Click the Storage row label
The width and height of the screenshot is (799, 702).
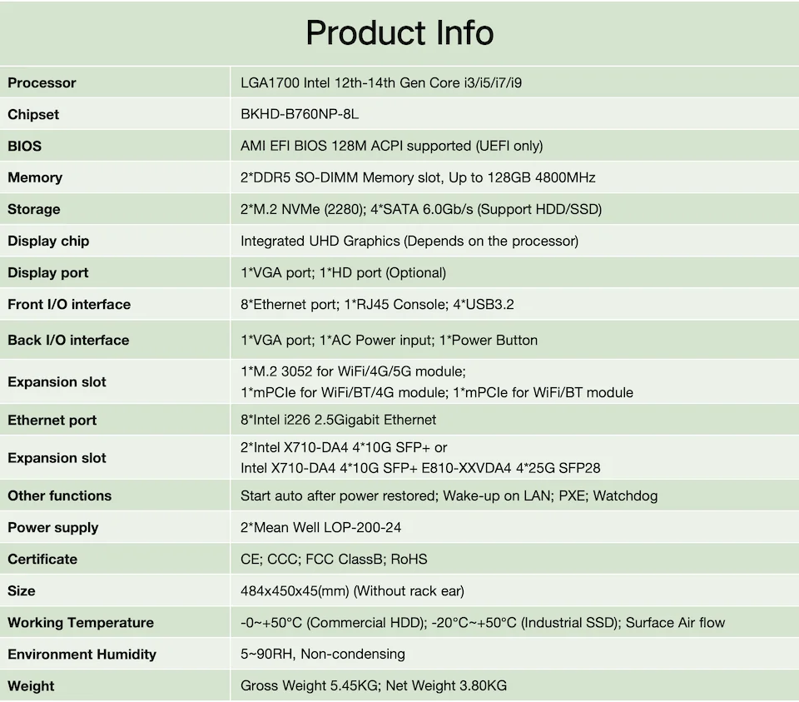pos(34,209)
